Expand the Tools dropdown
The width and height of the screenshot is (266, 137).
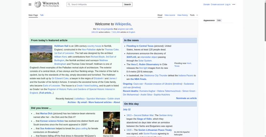point(194,15)
